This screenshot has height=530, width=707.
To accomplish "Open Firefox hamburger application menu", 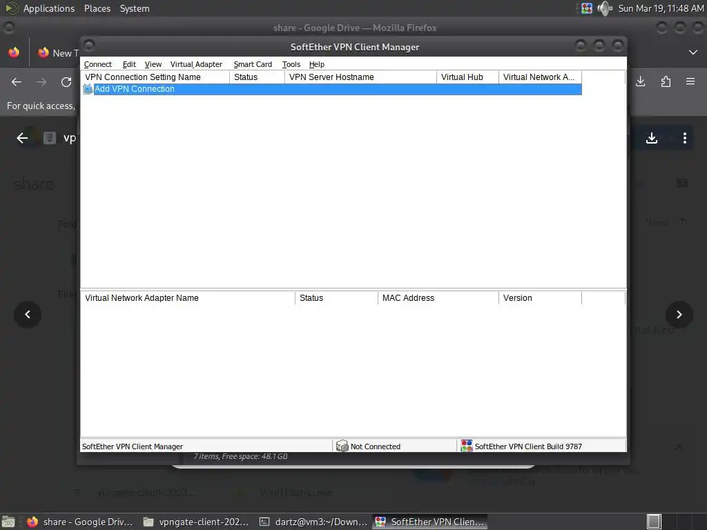I will coord(690,81).
